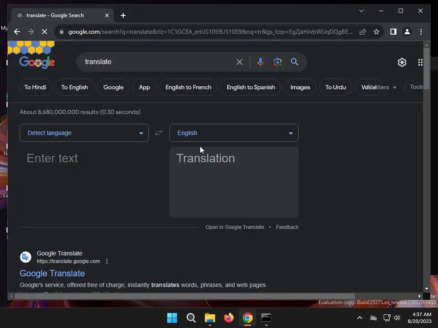
Task: Click the magnifier search button
Action: (294, 62)
